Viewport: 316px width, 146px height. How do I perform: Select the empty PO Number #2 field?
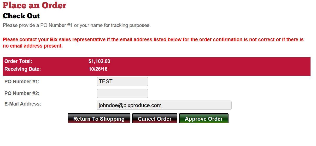122,94
